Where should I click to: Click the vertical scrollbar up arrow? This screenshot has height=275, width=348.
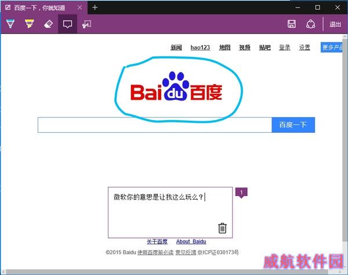tap(345, 37)
